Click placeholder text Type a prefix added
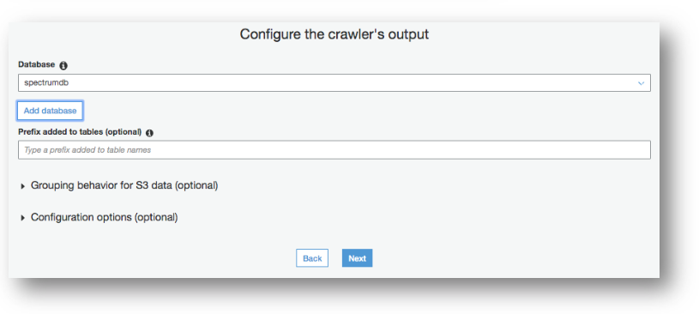Image resolution: width=699 pixels, height=314 pixels. point(87,150)
